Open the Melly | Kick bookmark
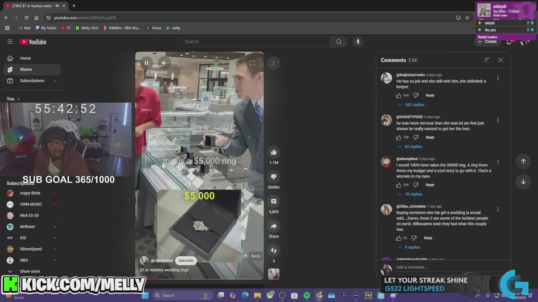The width and height of the screenshot is (538, 302). coord(87,28)
